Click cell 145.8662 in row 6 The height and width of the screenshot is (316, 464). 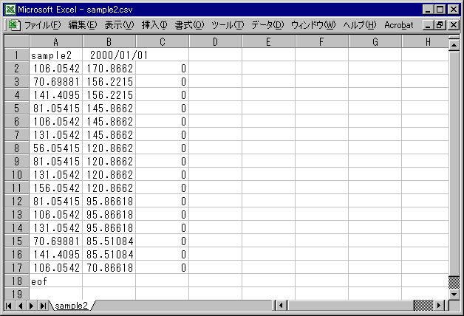click(109, 122)
